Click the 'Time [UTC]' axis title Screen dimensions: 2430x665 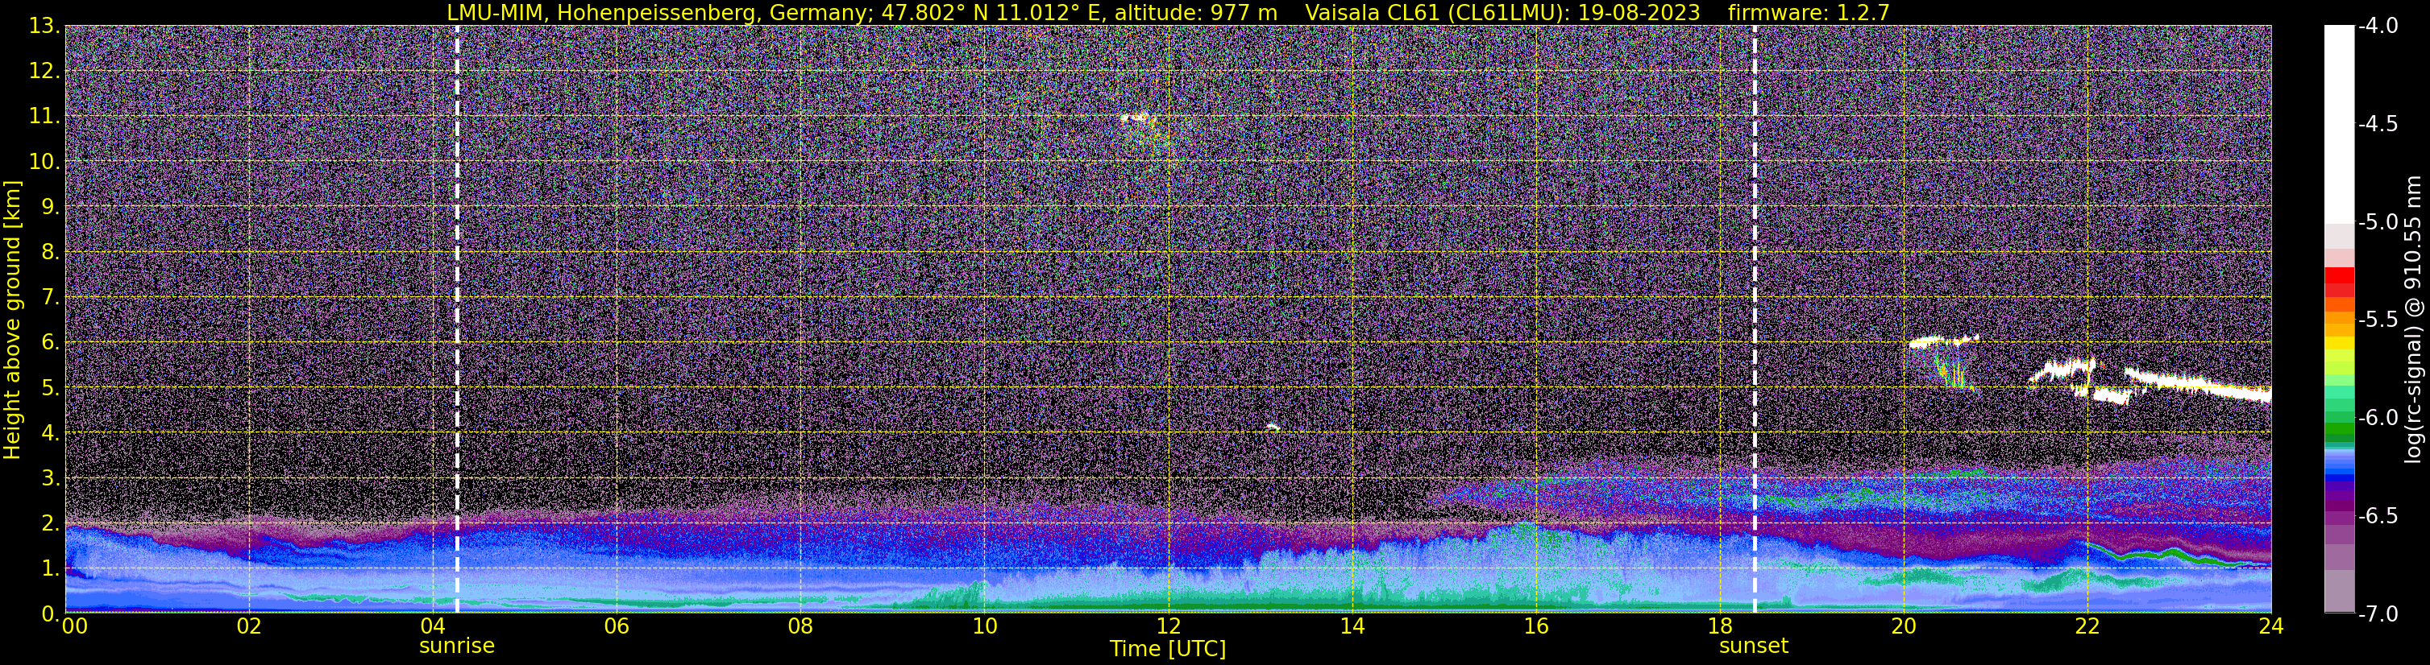(x=1168, y=649)
